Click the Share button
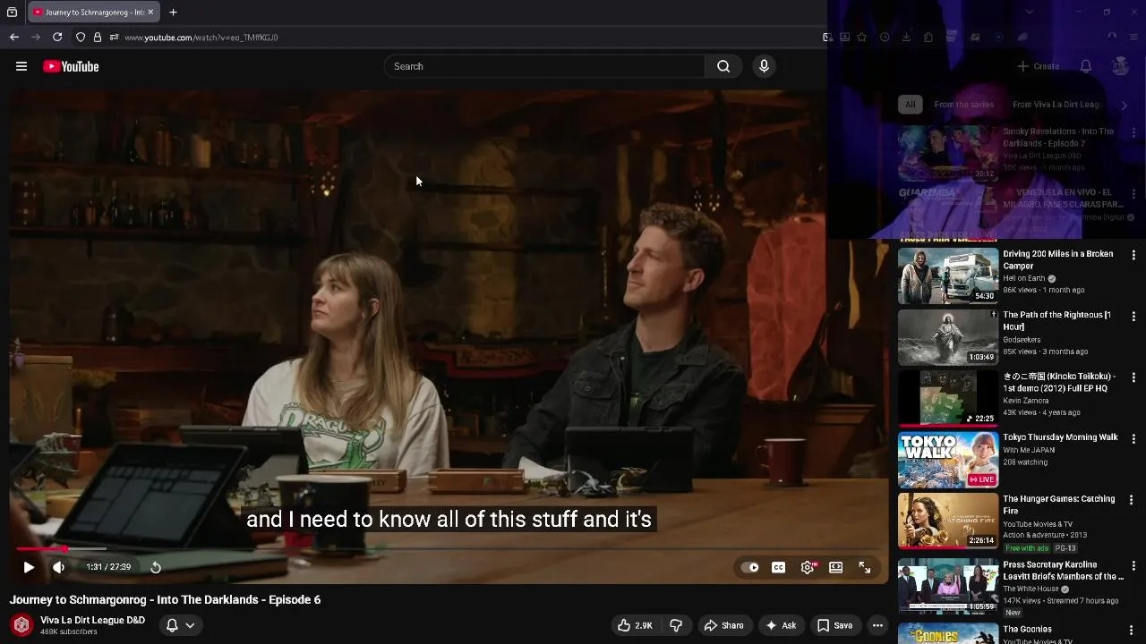The image size is (1146, 644). pyautogui.click(x=723, y=625)
